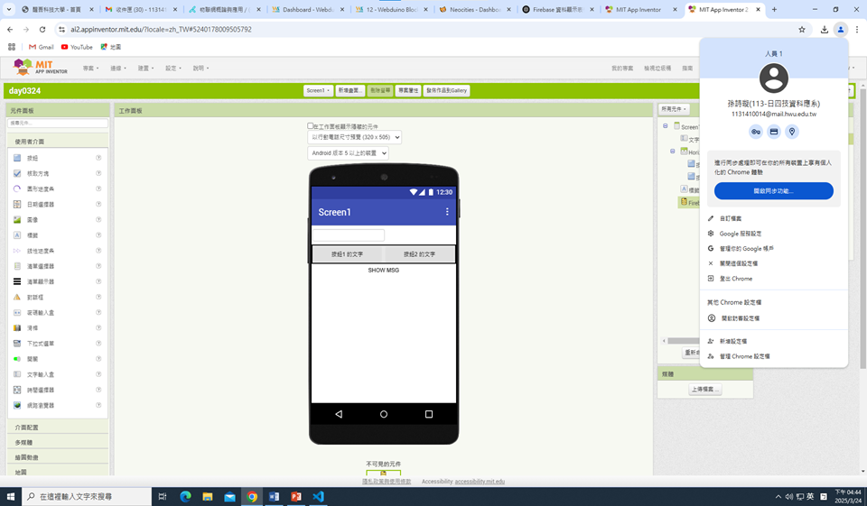
Task: Click the component search box in palette
Action: click(x=58, y=123)
